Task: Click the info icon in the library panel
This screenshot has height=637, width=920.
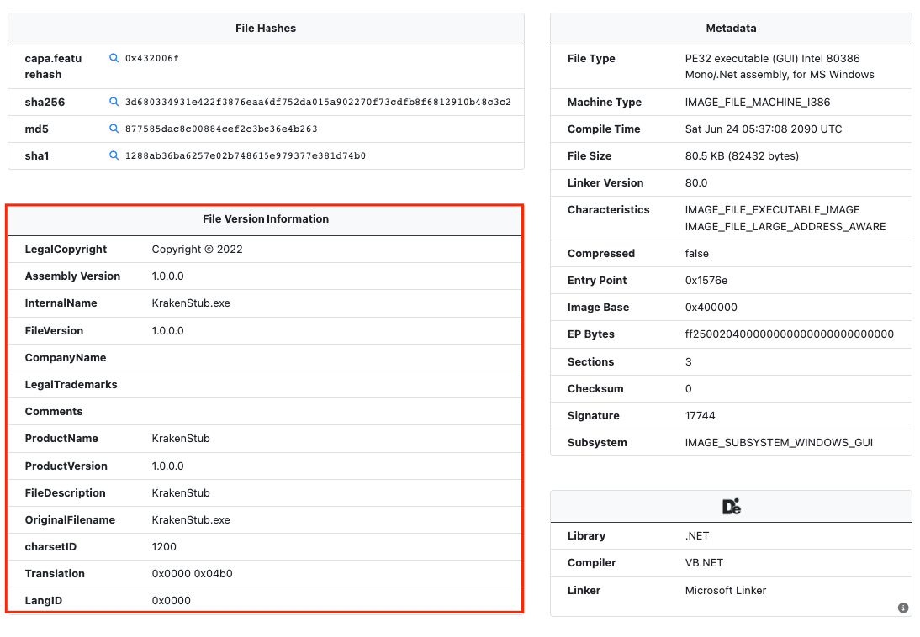Action: [x=903, y=608]
